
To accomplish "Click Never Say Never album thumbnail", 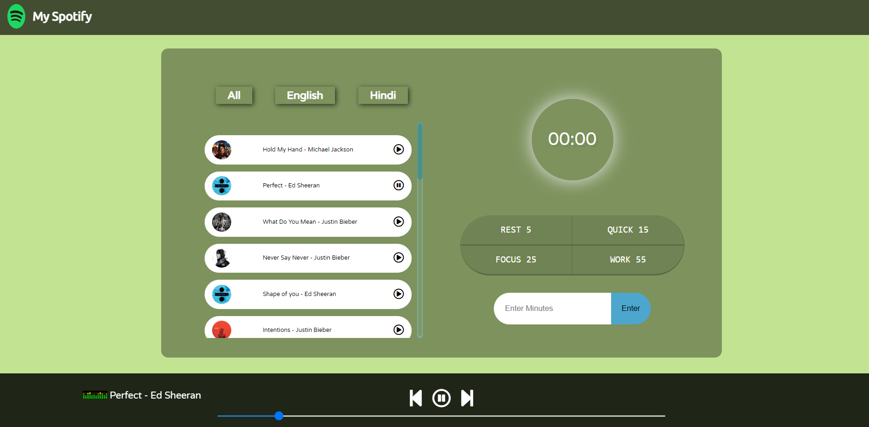I will (x=221, y=258).
